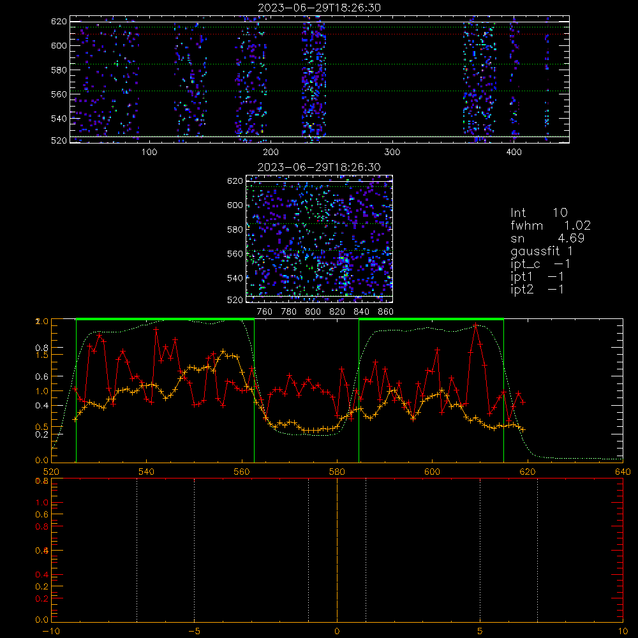Click x-axis label 100 on top image

(149, 152)
